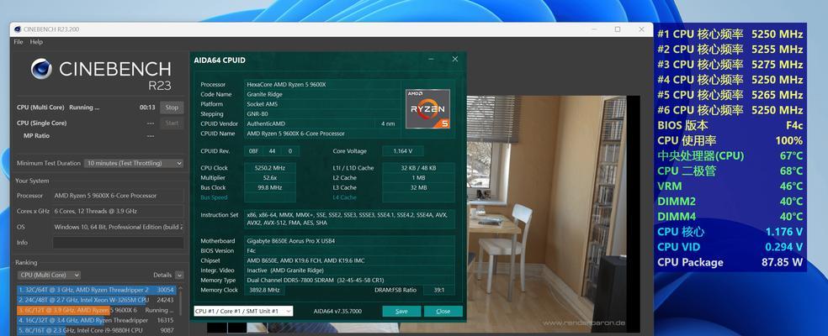Click the Code Name Granite Ridge value
Viewport: 828px width, 336px height.
point(322,94)
